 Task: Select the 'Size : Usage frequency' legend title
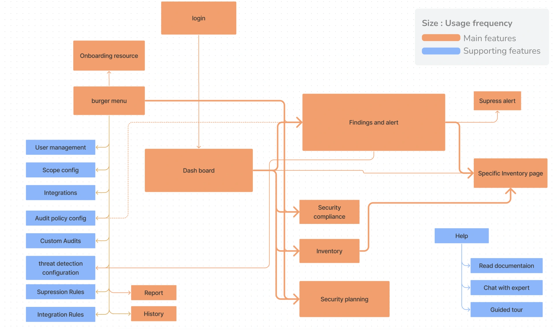(467, 23)
